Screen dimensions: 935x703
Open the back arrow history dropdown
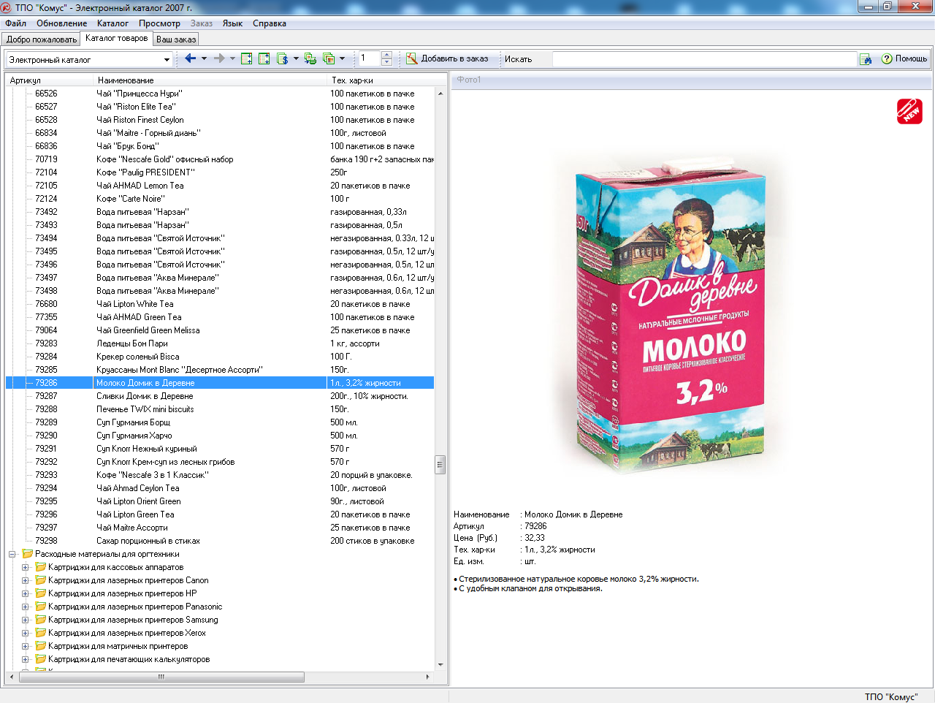204,58
